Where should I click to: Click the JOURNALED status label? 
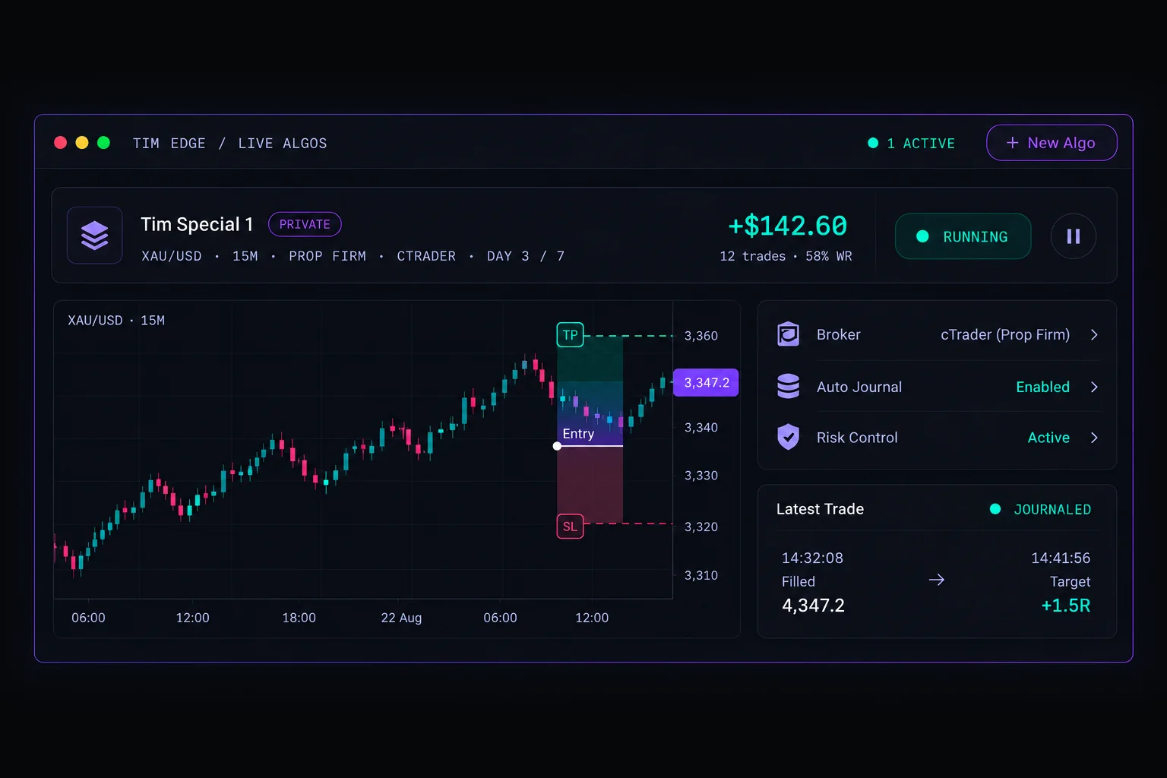coord(1052,509)
